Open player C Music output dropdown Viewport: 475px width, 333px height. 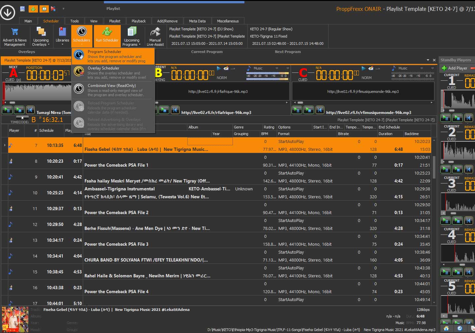422,68
